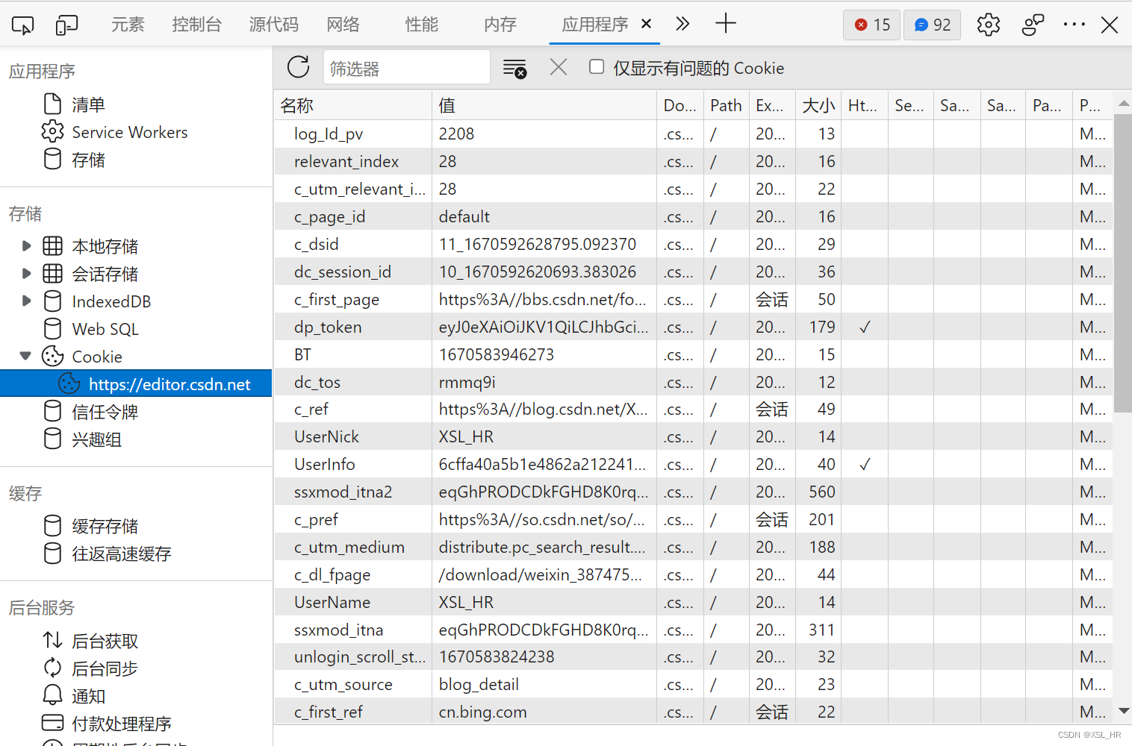Expand 本地存储 tree node

pos(27,245)
